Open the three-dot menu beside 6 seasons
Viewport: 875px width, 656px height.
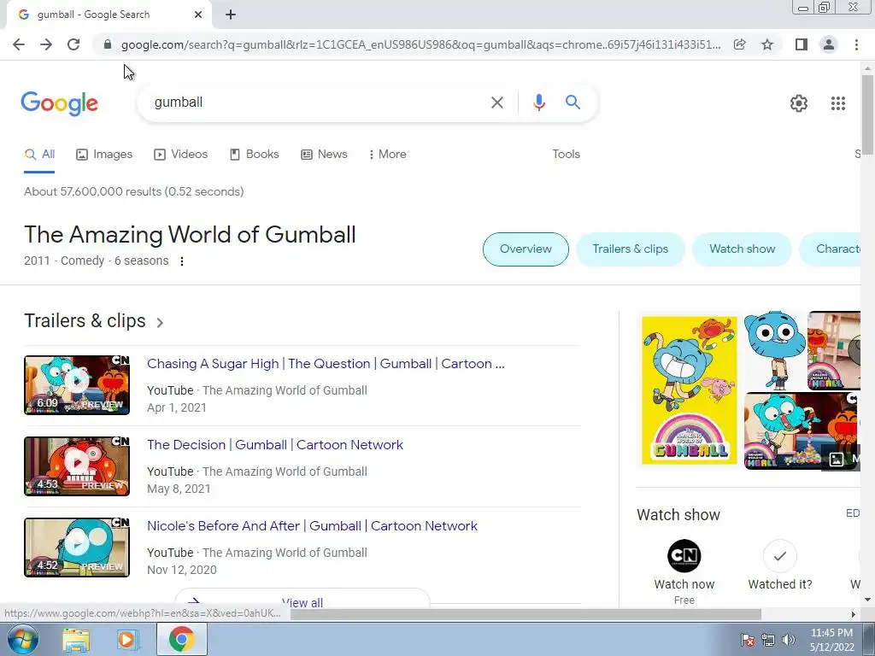pos(181,261)
